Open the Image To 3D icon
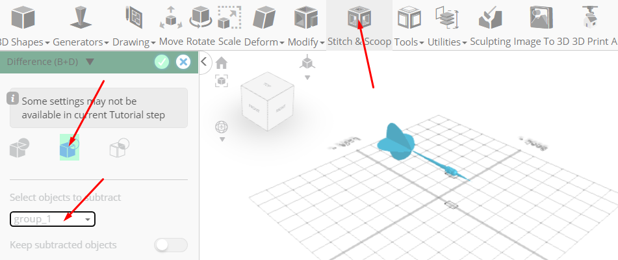 click(x=541, y=18)
